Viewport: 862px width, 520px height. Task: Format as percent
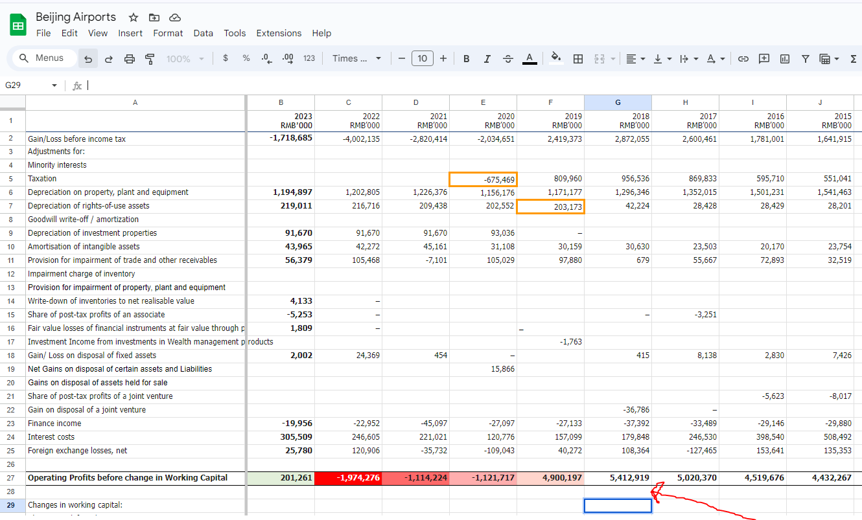pos(246,58)
